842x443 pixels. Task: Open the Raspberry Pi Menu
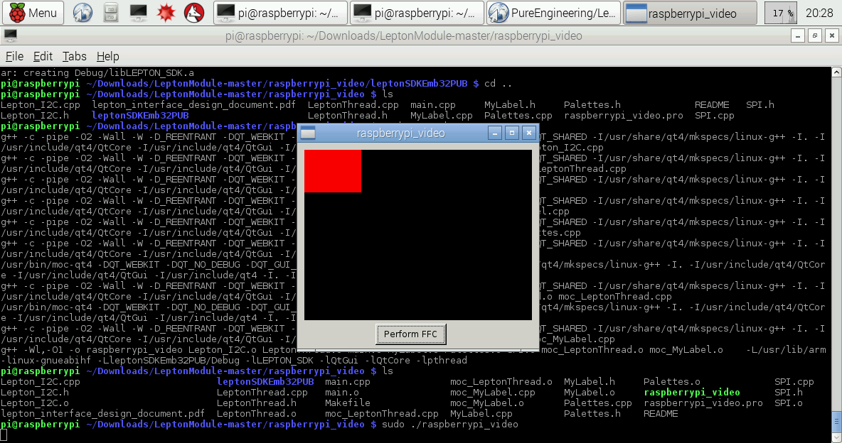tap(33, 13)
